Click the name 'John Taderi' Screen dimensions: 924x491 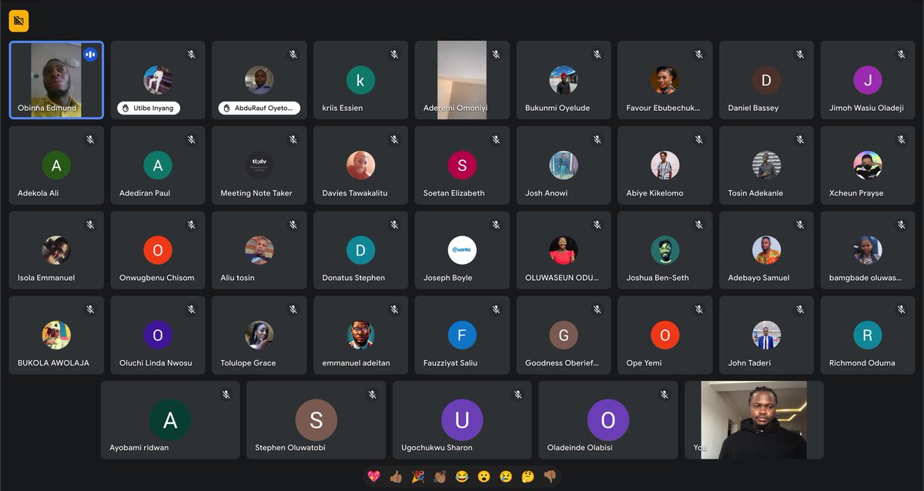click(750, 363)
